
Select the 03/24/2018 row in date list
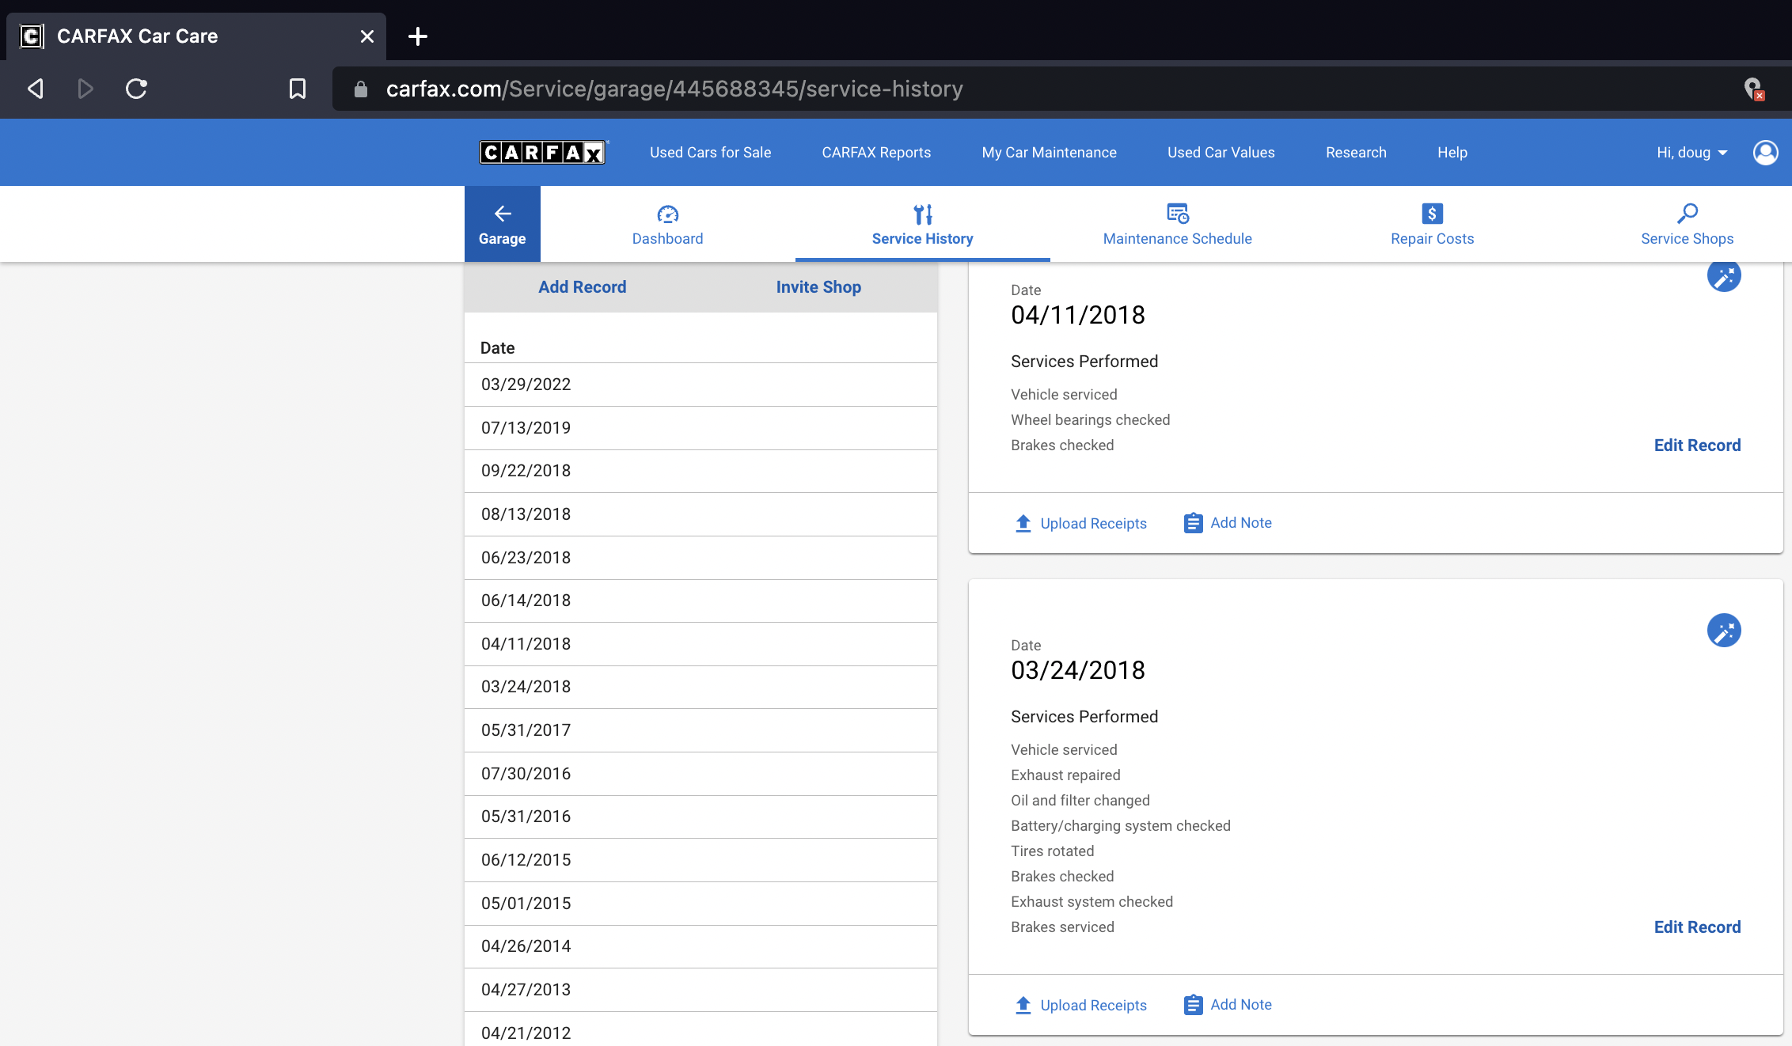coord(700,687)
